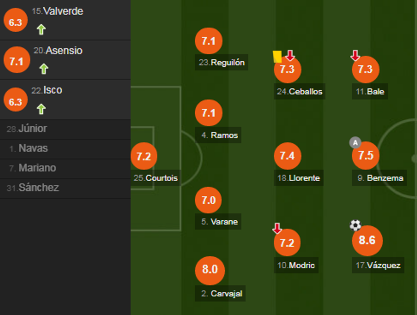
Task: Select Navas in the bench list
Action: [33, 149]
